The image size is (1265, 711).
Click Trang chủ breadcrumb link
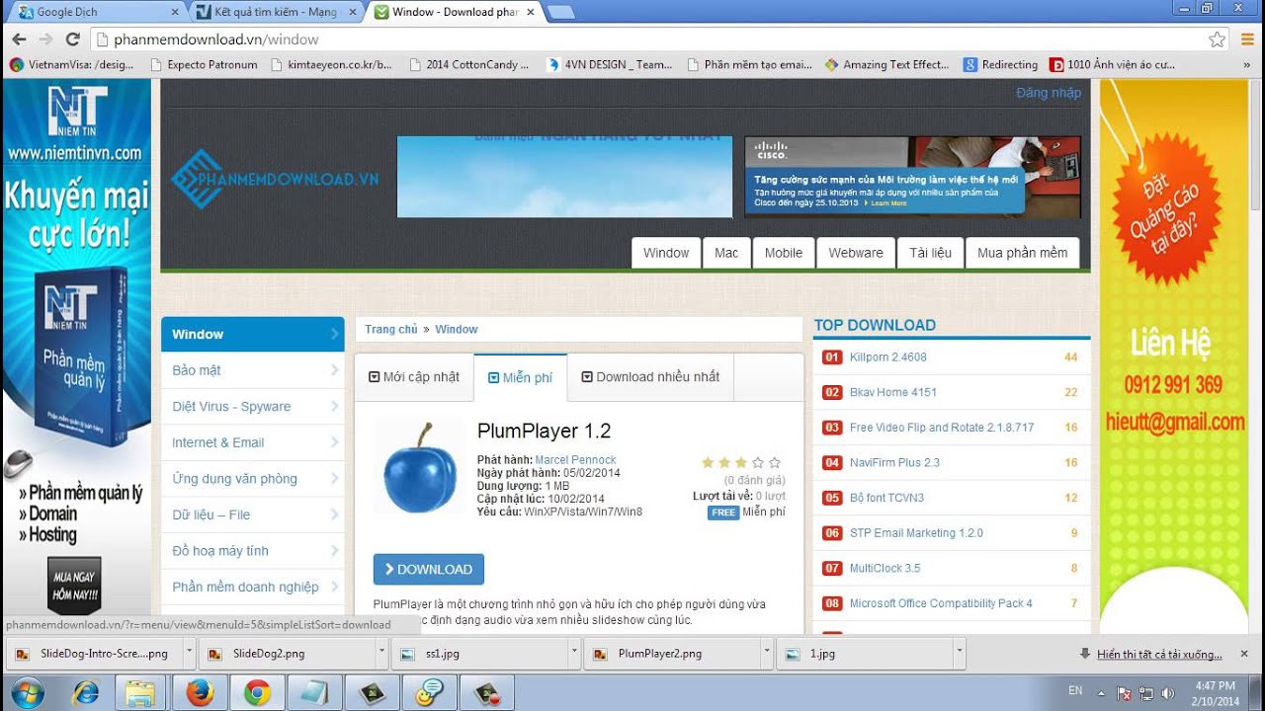(x=391, y=330)
